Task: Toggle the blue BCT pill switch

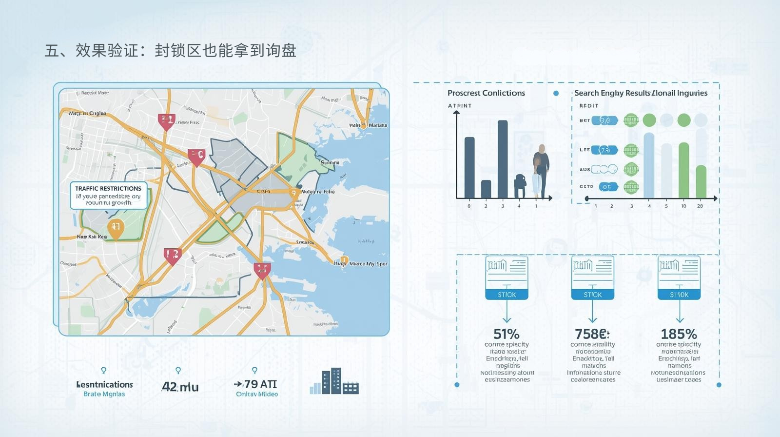Action: click(604, 120)
